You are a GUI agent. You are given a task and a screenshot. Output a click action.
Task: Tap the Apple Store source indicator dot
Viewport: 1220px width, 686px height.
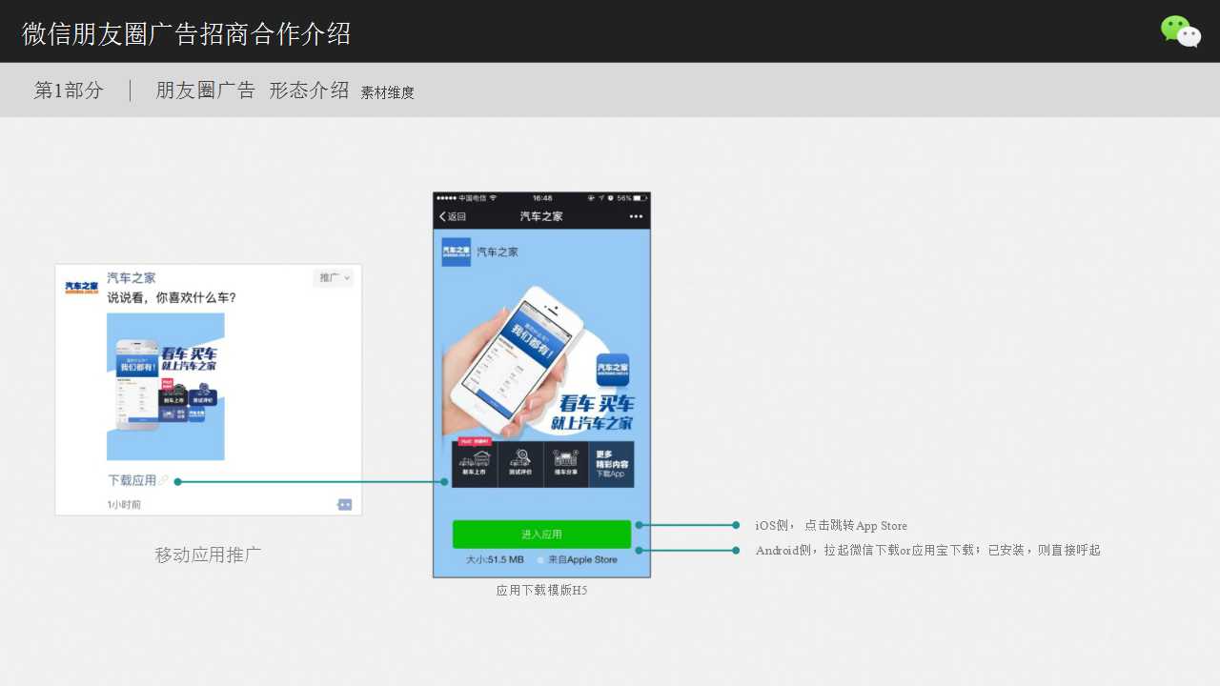point(540,560)
